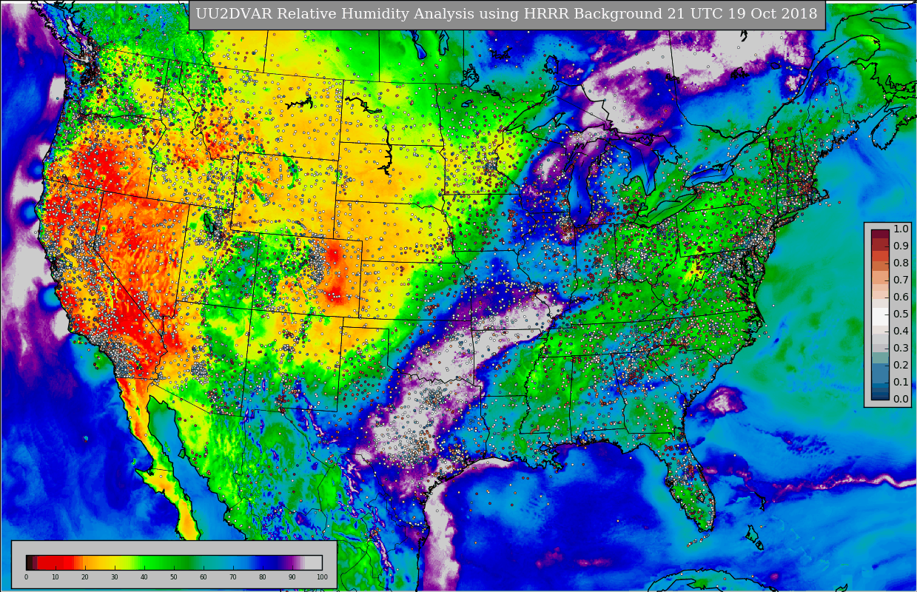Click the "0.4" label on the vertical scale
This screenshot has height=592, width=917.
pos(901,331)
